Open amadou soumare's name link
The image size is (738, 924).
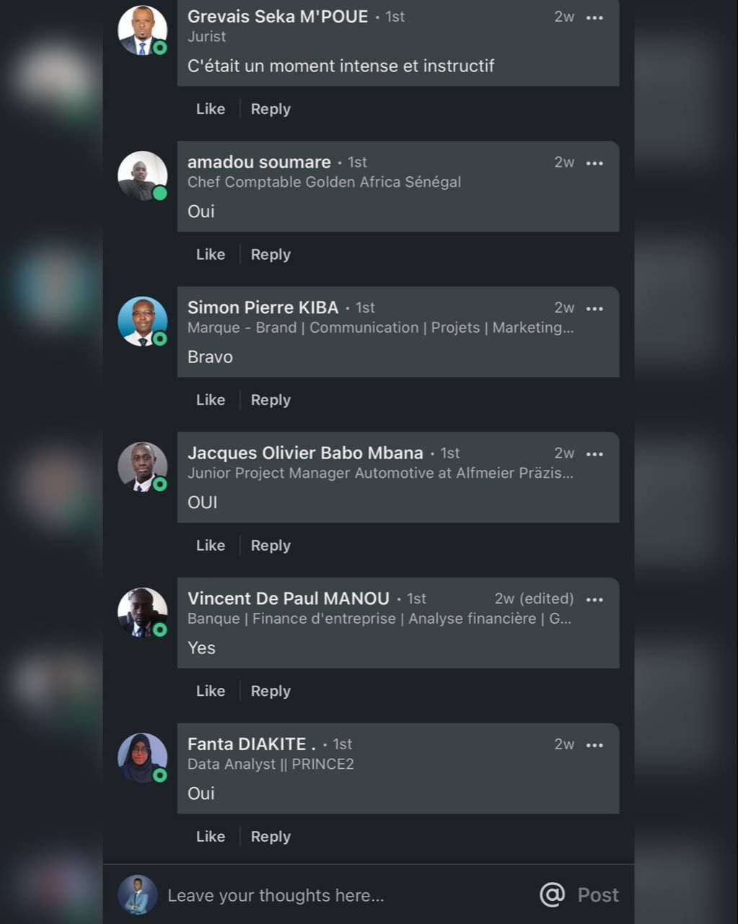pyautogui.click(x=259, y=162)
